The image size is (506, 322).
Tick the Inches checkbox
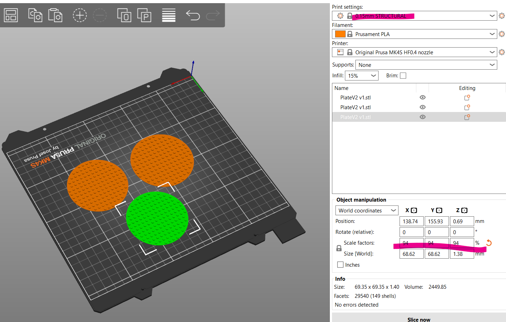click(340, 265)
